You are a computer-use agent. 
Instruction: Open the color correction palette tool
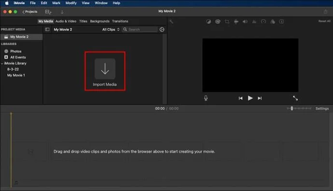click(218, 21)
